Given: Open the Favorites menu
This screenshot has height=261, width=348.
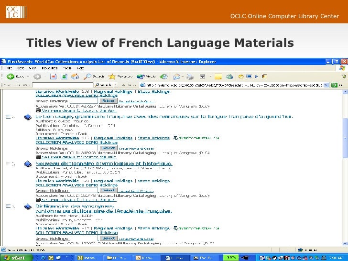Looking at the screenshot, I should click(x=50, y=68).
